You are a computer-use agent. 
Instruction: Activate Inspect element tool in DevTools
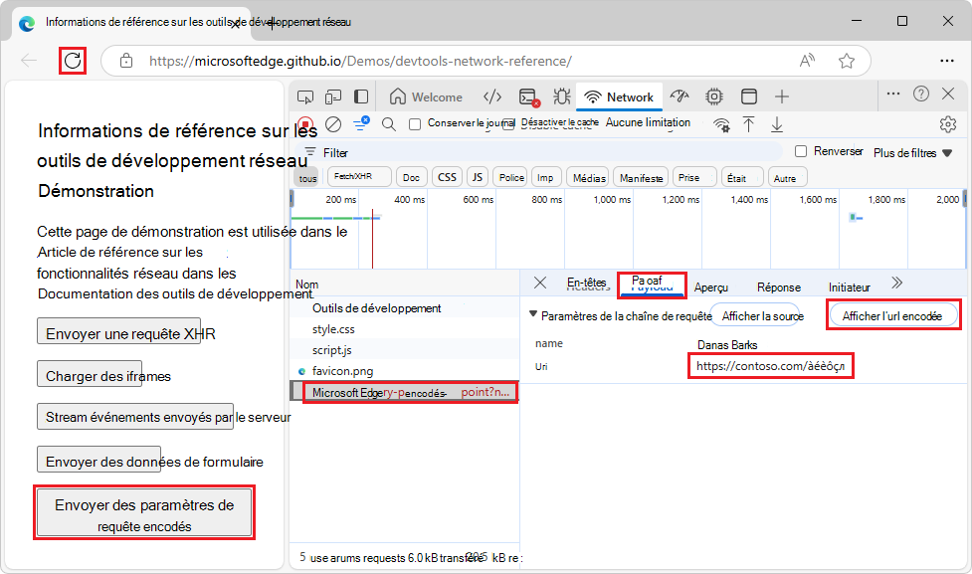[305, 96]
